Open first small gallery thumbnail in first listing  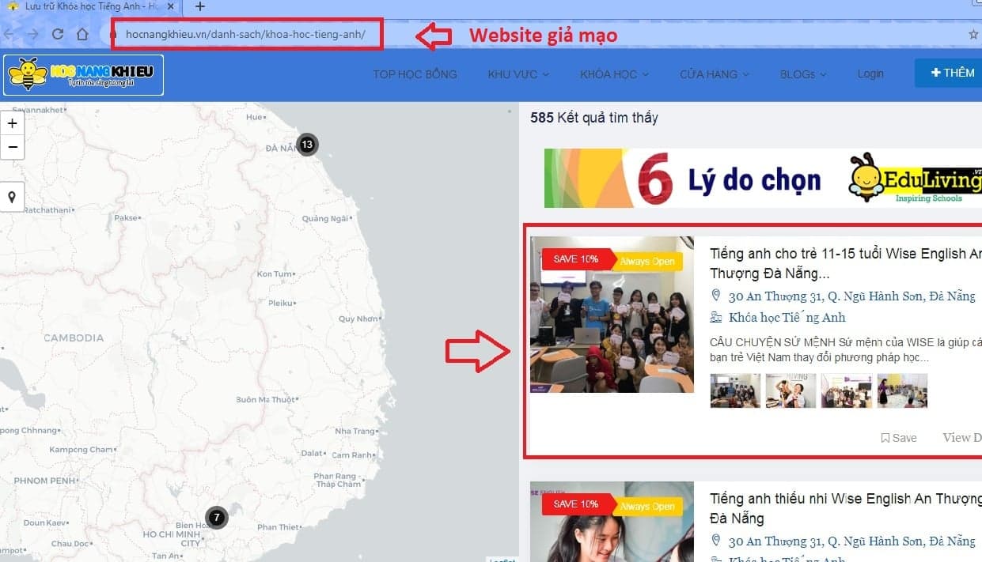point(735,390)
